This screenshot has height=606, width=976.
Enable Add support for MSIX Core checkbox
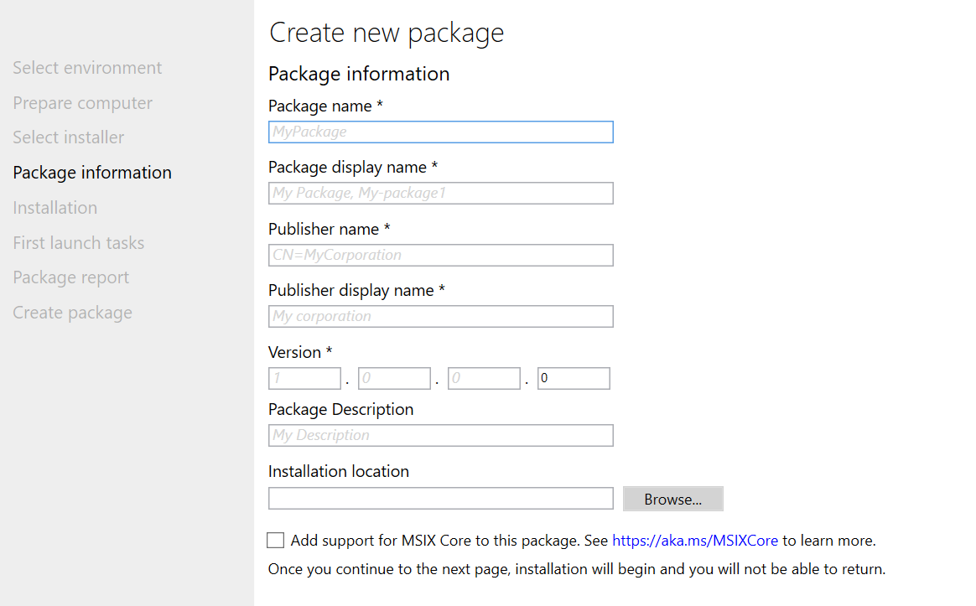pyautogui.click(x=275, y=540)
